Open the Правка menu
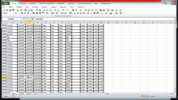 [x=19, y=7]
